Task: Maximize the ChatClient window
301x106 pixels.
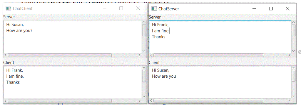Action: click(x=121, y=8)
